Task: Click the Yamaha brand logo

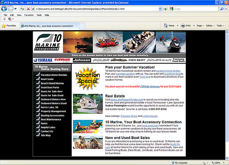Action: coord(43,60)
